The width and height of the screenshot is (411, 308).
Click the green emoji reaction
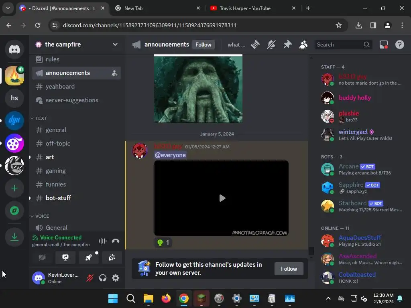coord(163,243)
